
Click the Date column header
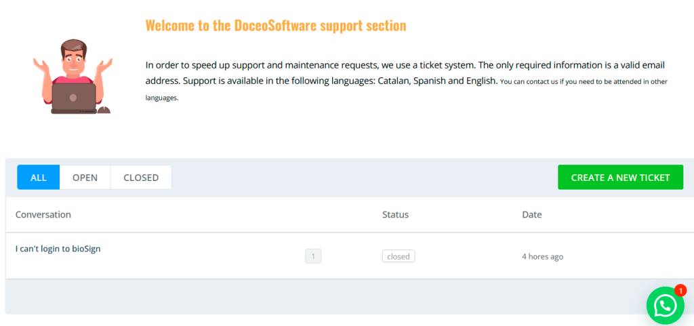(x=532, y=215)
